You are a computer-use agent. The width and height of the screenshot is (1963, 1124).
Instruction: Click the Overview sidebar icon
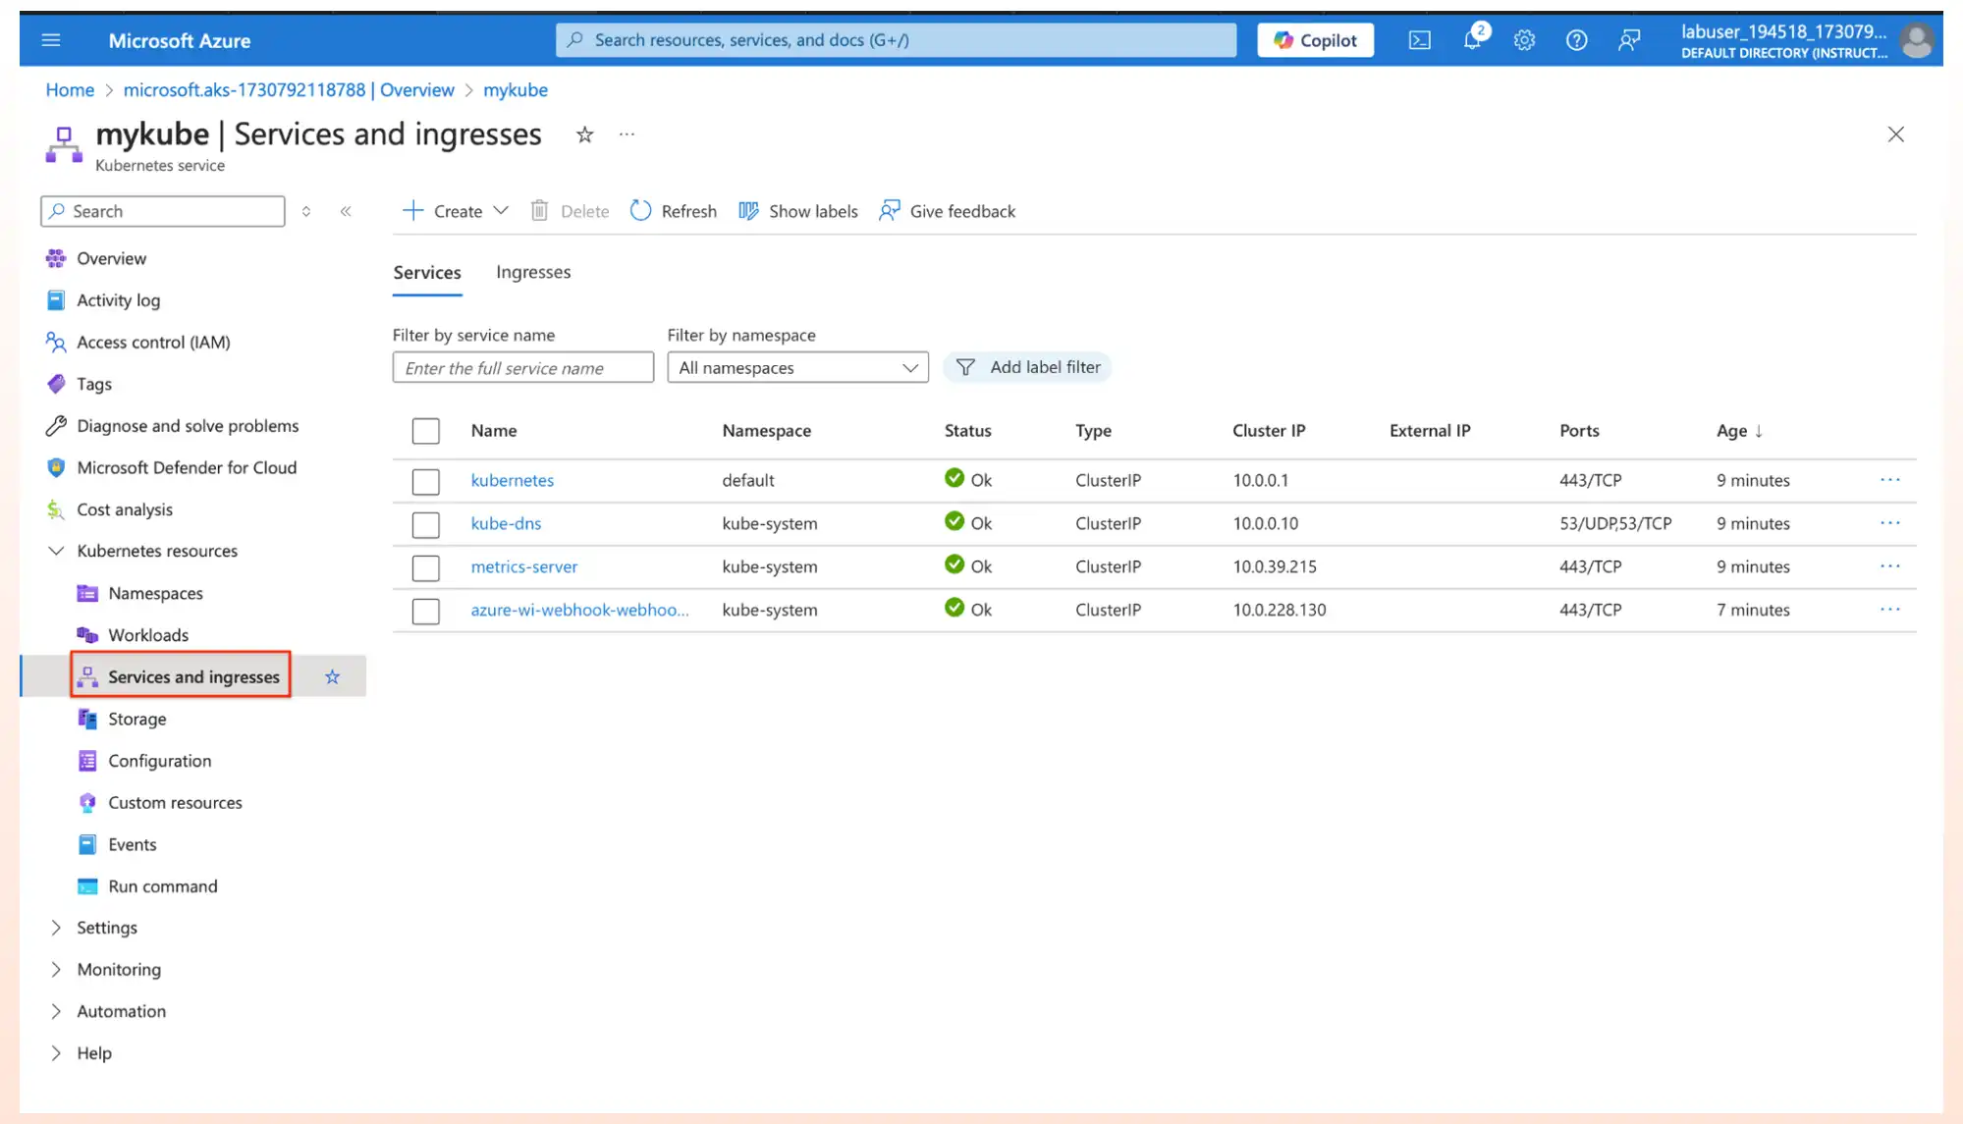tap(56, 258)
